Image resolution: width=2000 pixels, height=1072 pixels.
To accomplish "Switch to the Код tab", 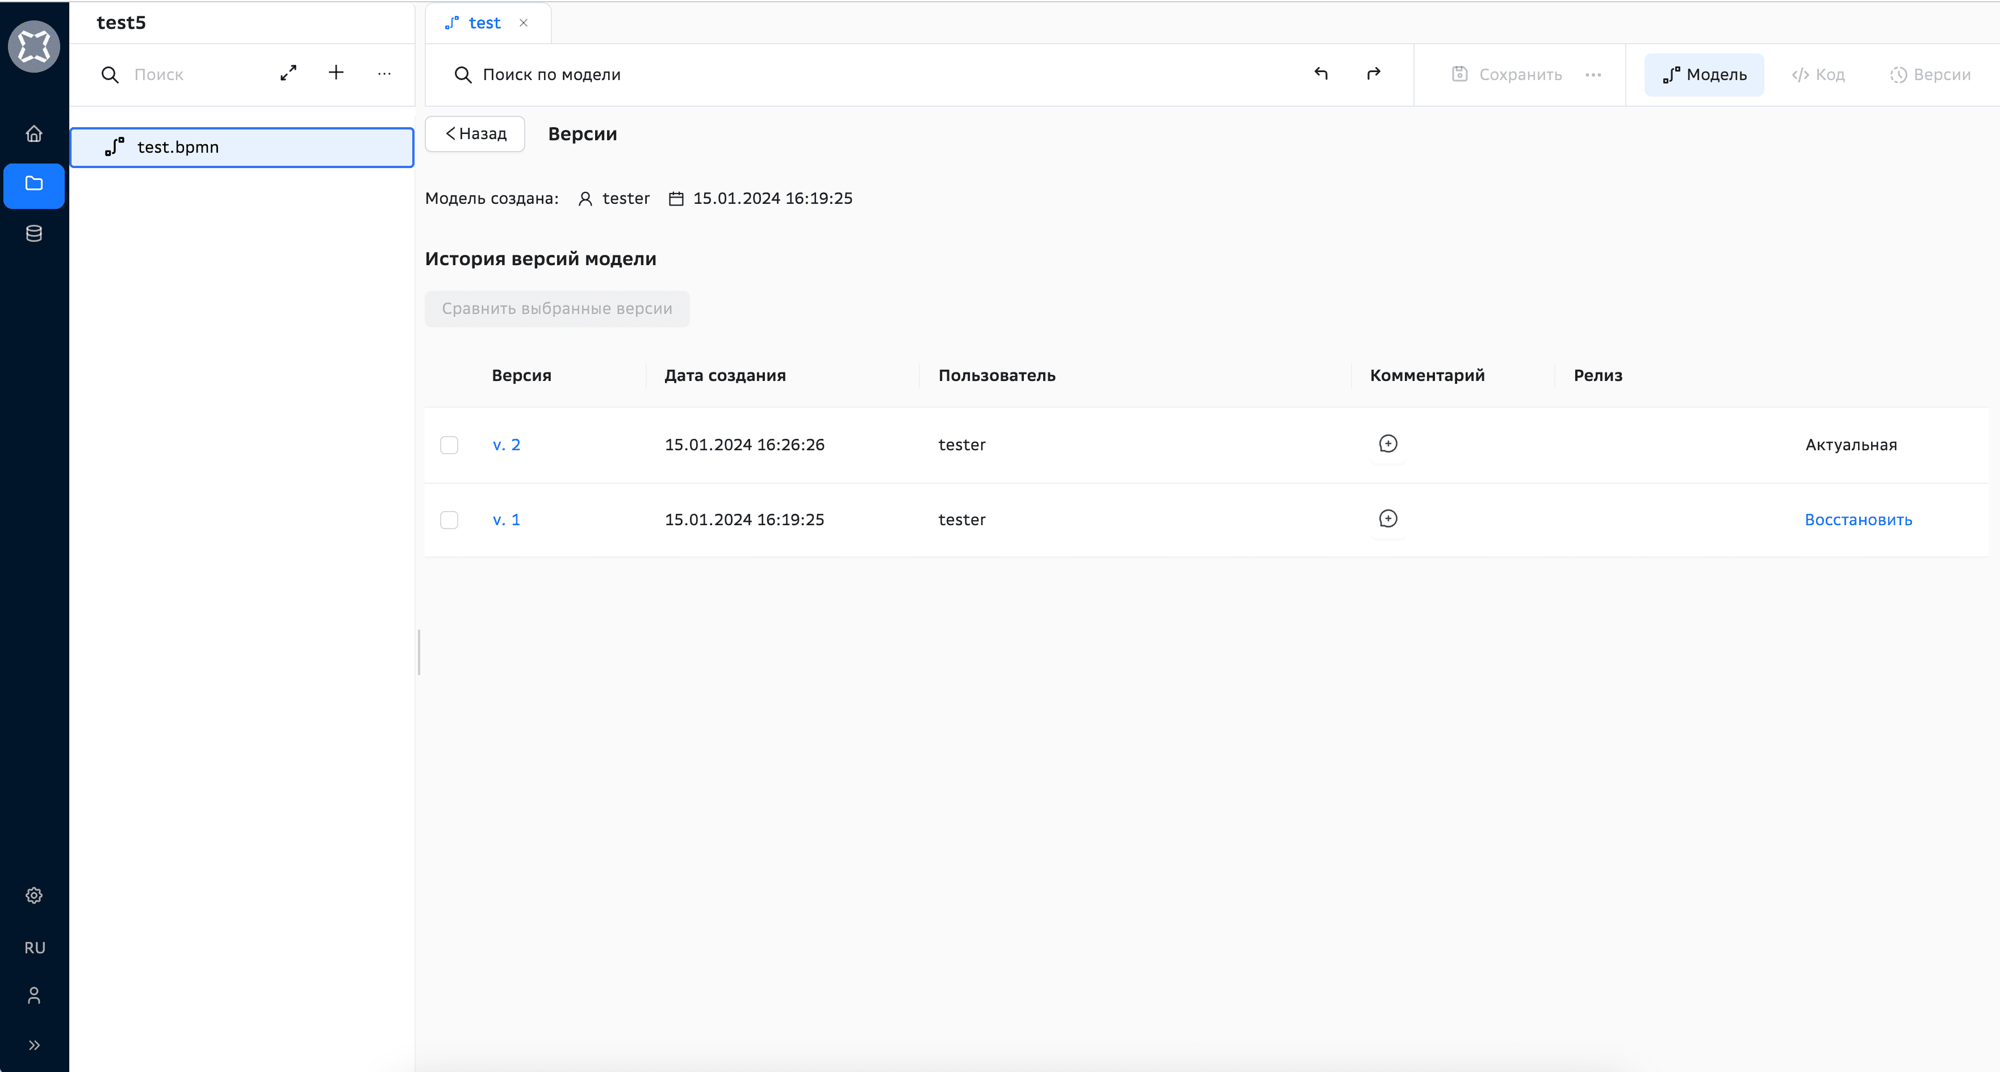I will 1818,74.
